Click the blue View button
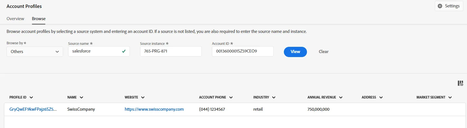Screen dimensions: 467x128 pyautogui.click(x=295, y=52)
